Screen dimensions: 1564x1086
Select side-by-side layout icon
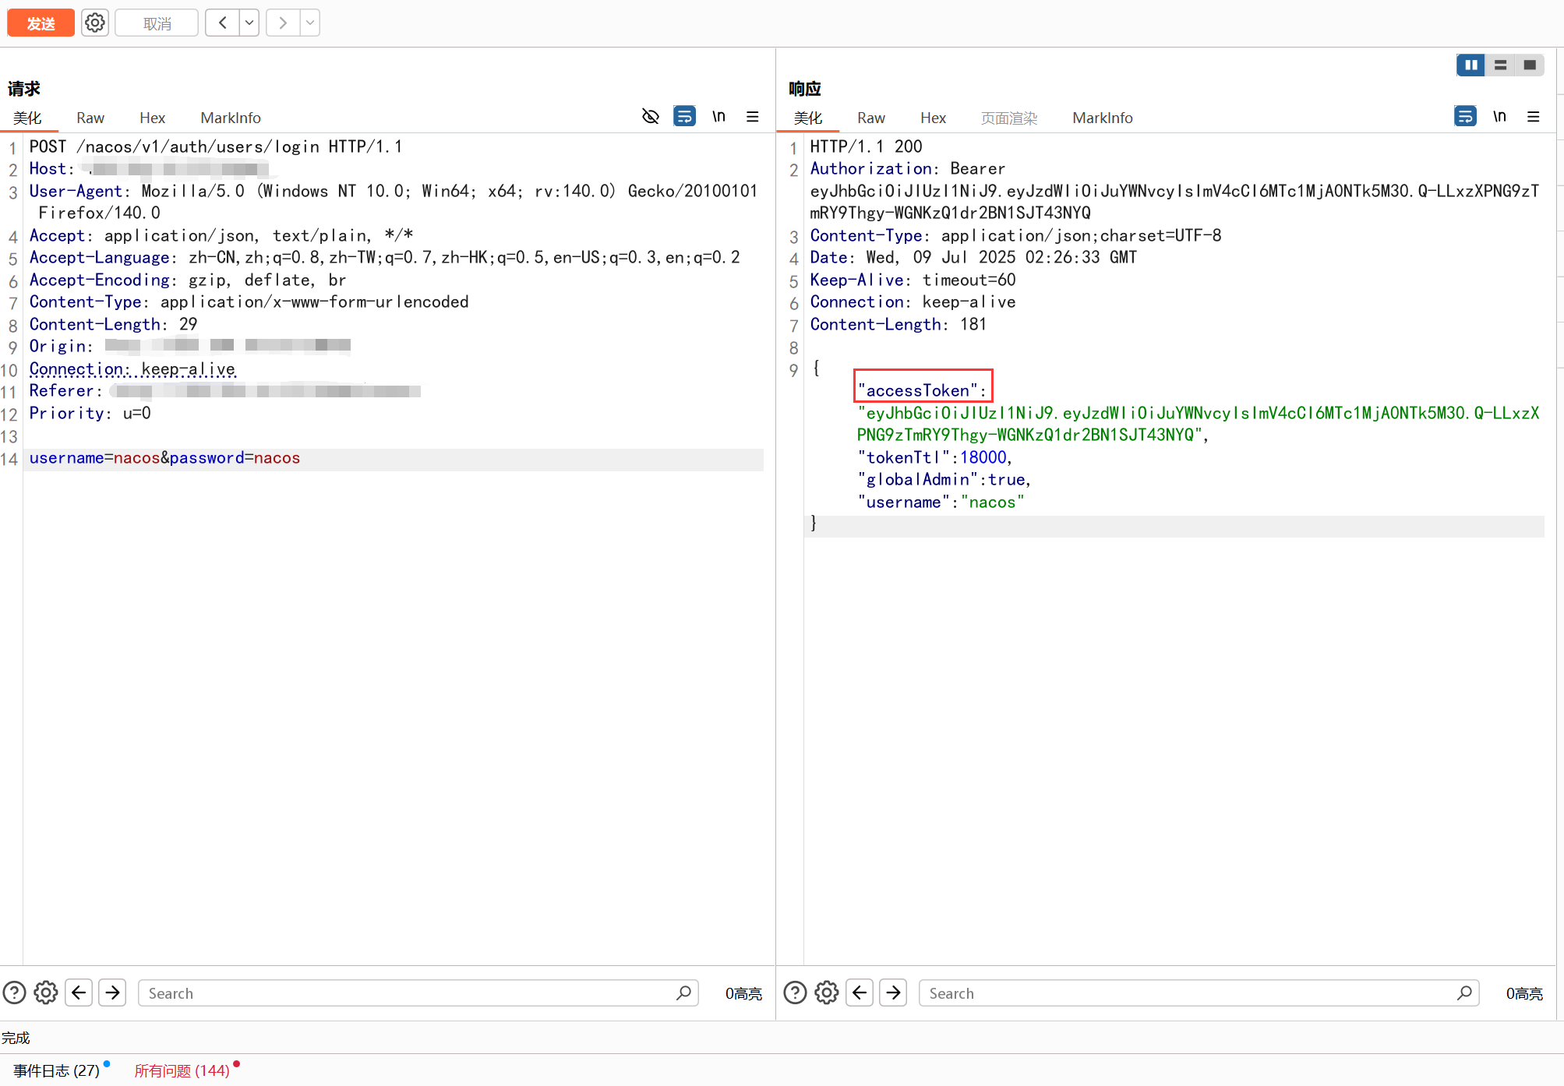click(1470, 65)
